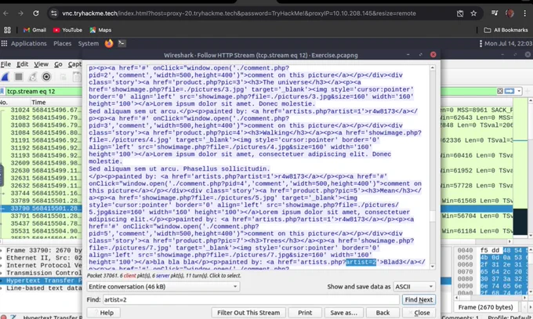This screenshot has height=319, width=533.
Task: Click the Frame (2670 bytes) tab
Action: click(x=485, y=307)
